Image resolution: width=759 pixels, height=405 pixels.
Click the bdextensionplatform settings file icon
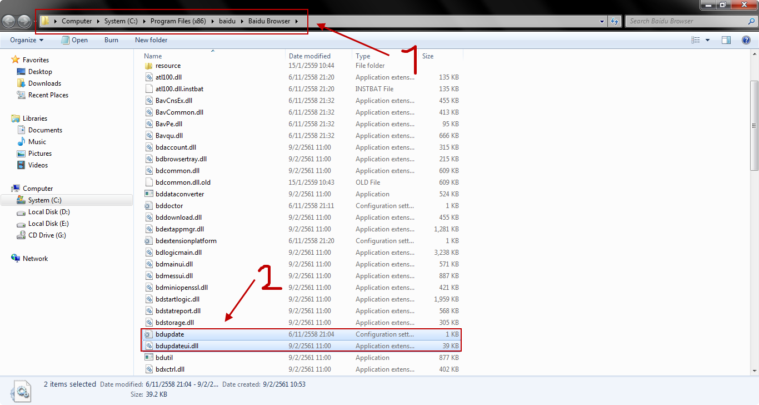click(x=148, y=241)
